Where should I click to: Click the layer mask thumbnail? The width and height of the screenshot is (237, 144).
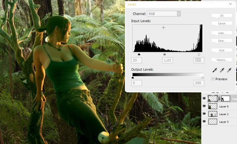click(x=226, y=99)
